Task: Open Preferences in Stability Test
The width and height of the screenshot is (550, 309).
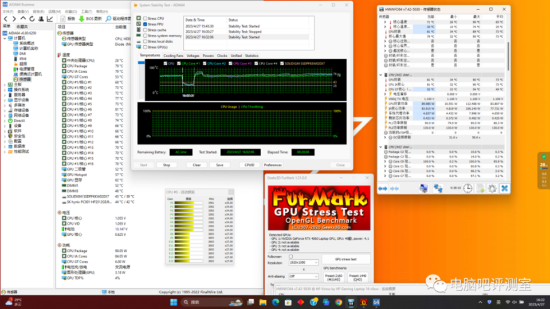Action: (273, 165)
